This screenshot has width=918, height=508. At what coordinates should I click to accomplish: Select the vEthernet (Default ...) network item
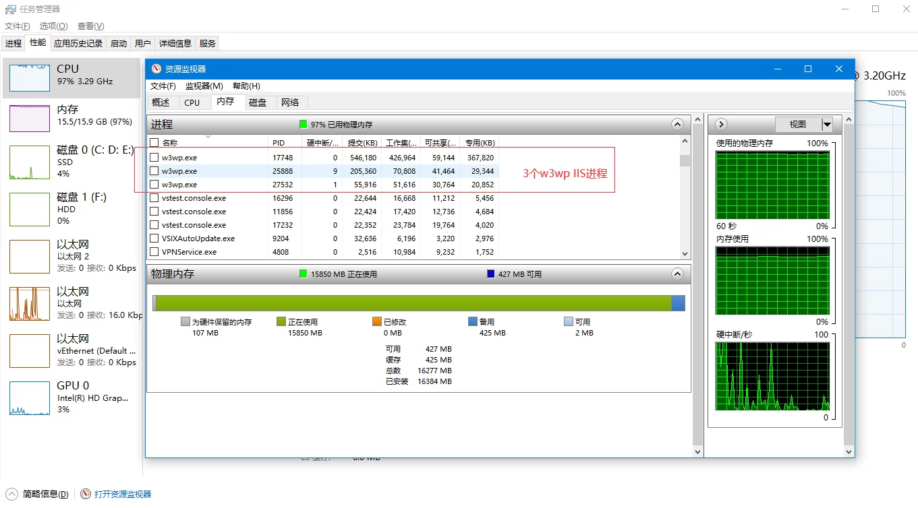coord(71,350)
